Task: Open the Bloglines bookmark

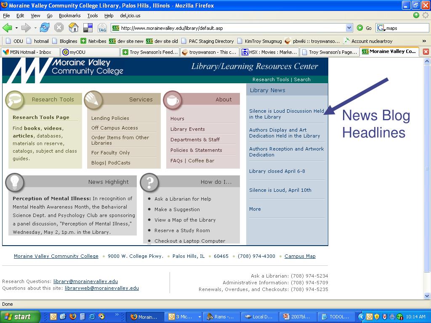Action: [x=65, y=41]
